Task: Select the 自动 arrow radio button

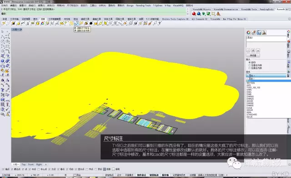Action: (250, 63)
